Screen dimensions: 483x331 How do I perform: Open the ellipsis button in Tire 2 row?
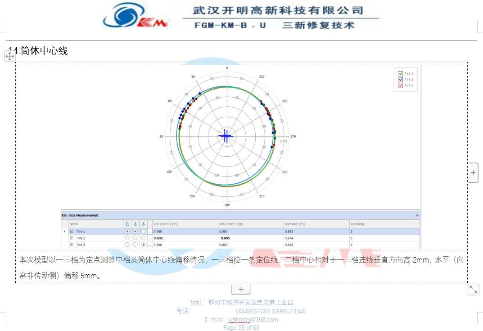pyautogui.click(x=150, y=238)
